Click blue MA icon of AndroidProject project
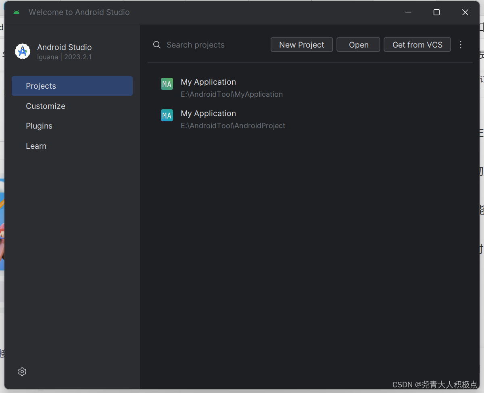This screenshot has width=484, height=393. (x=167, y=115)
